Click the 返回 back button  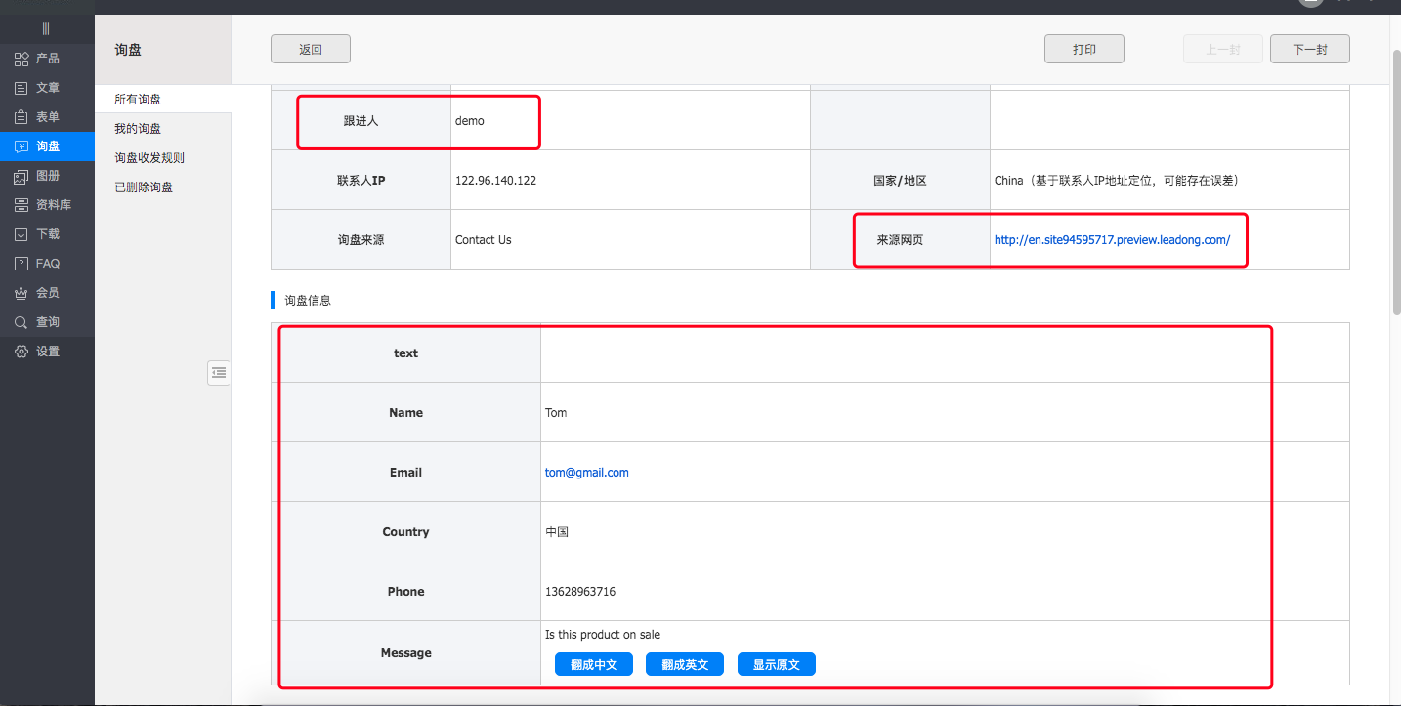(x=311, y=49)
